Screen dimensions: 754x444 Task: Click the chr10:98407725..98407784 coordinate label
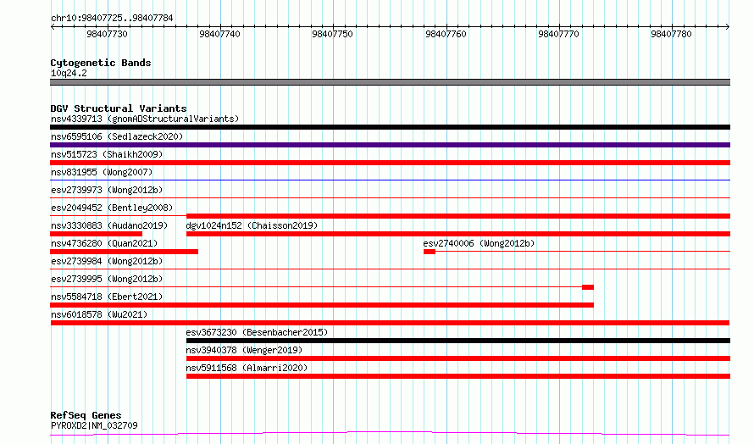coord(112,18)
